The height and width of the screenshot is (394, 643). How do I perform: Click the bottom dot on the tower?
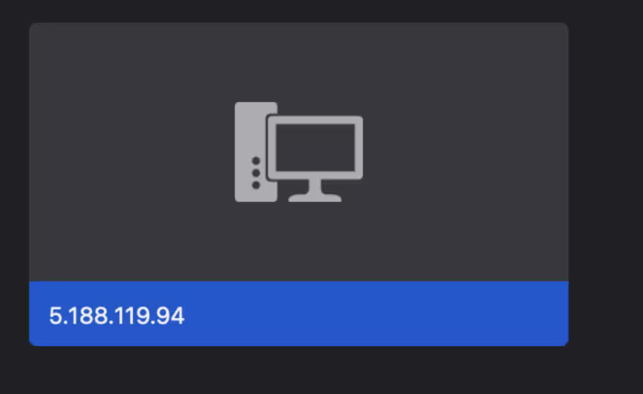pos(256,185)
